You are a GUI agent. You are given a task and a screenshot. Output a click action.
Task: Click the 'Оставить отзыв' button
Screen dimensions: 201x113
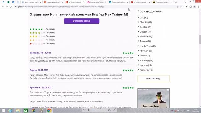(82, 21)
